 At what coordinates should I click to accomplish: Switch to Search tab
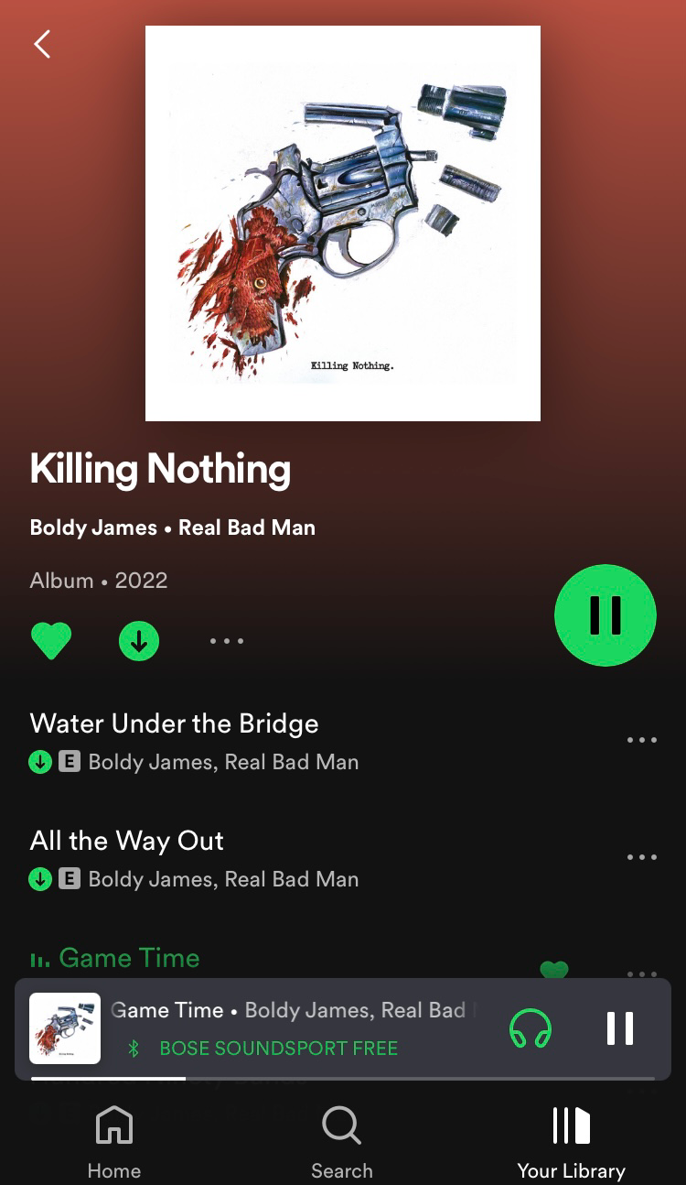(x=342, y=1142)
